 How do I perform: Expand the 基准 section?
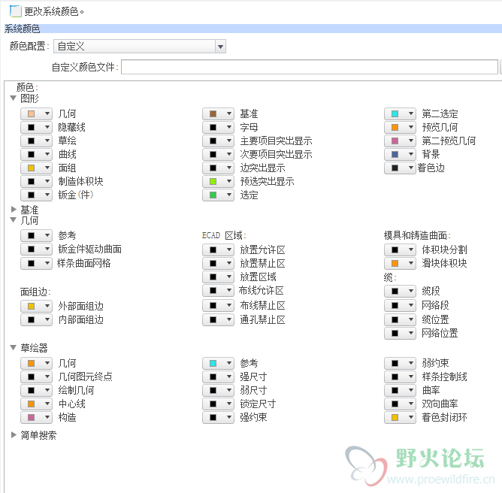14,210
